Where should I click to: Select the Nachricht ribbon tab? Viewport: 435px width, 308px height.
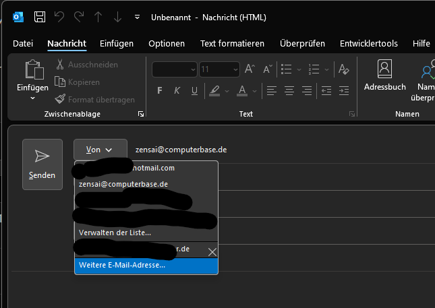[x=67, y=44]
